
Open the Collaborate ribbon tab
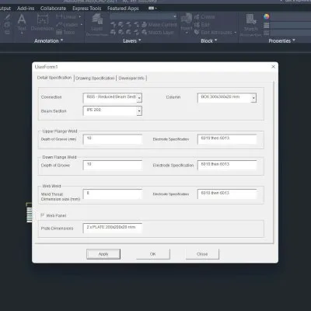point(53,9)
